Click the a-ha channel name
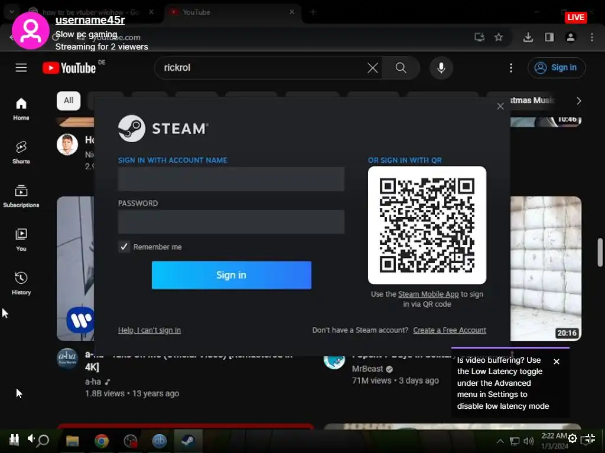Viewport: 605px width, 453px height. tap(93, 382)
